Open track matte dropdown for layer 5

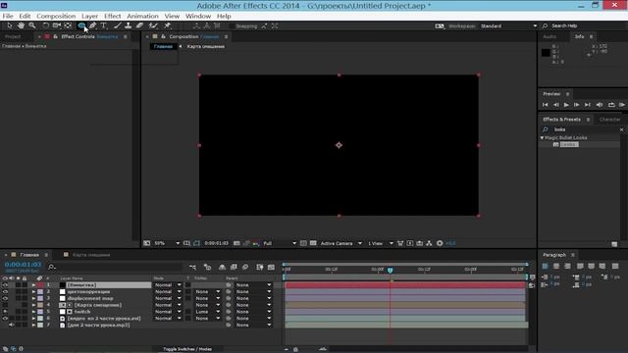[207, 312]
